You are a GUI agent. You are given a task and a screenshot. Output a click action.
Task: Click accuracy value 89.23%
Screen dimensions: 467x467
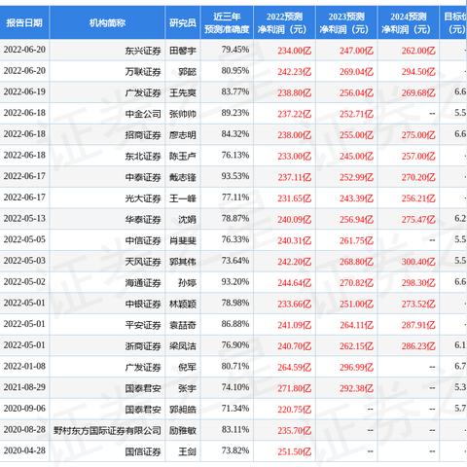pos(235,113)
